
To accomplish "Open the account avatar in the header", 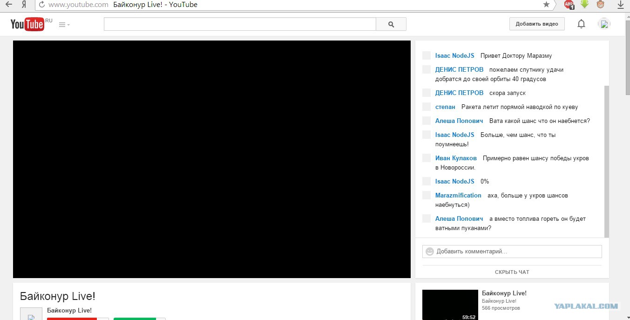I will coord(604,24).
